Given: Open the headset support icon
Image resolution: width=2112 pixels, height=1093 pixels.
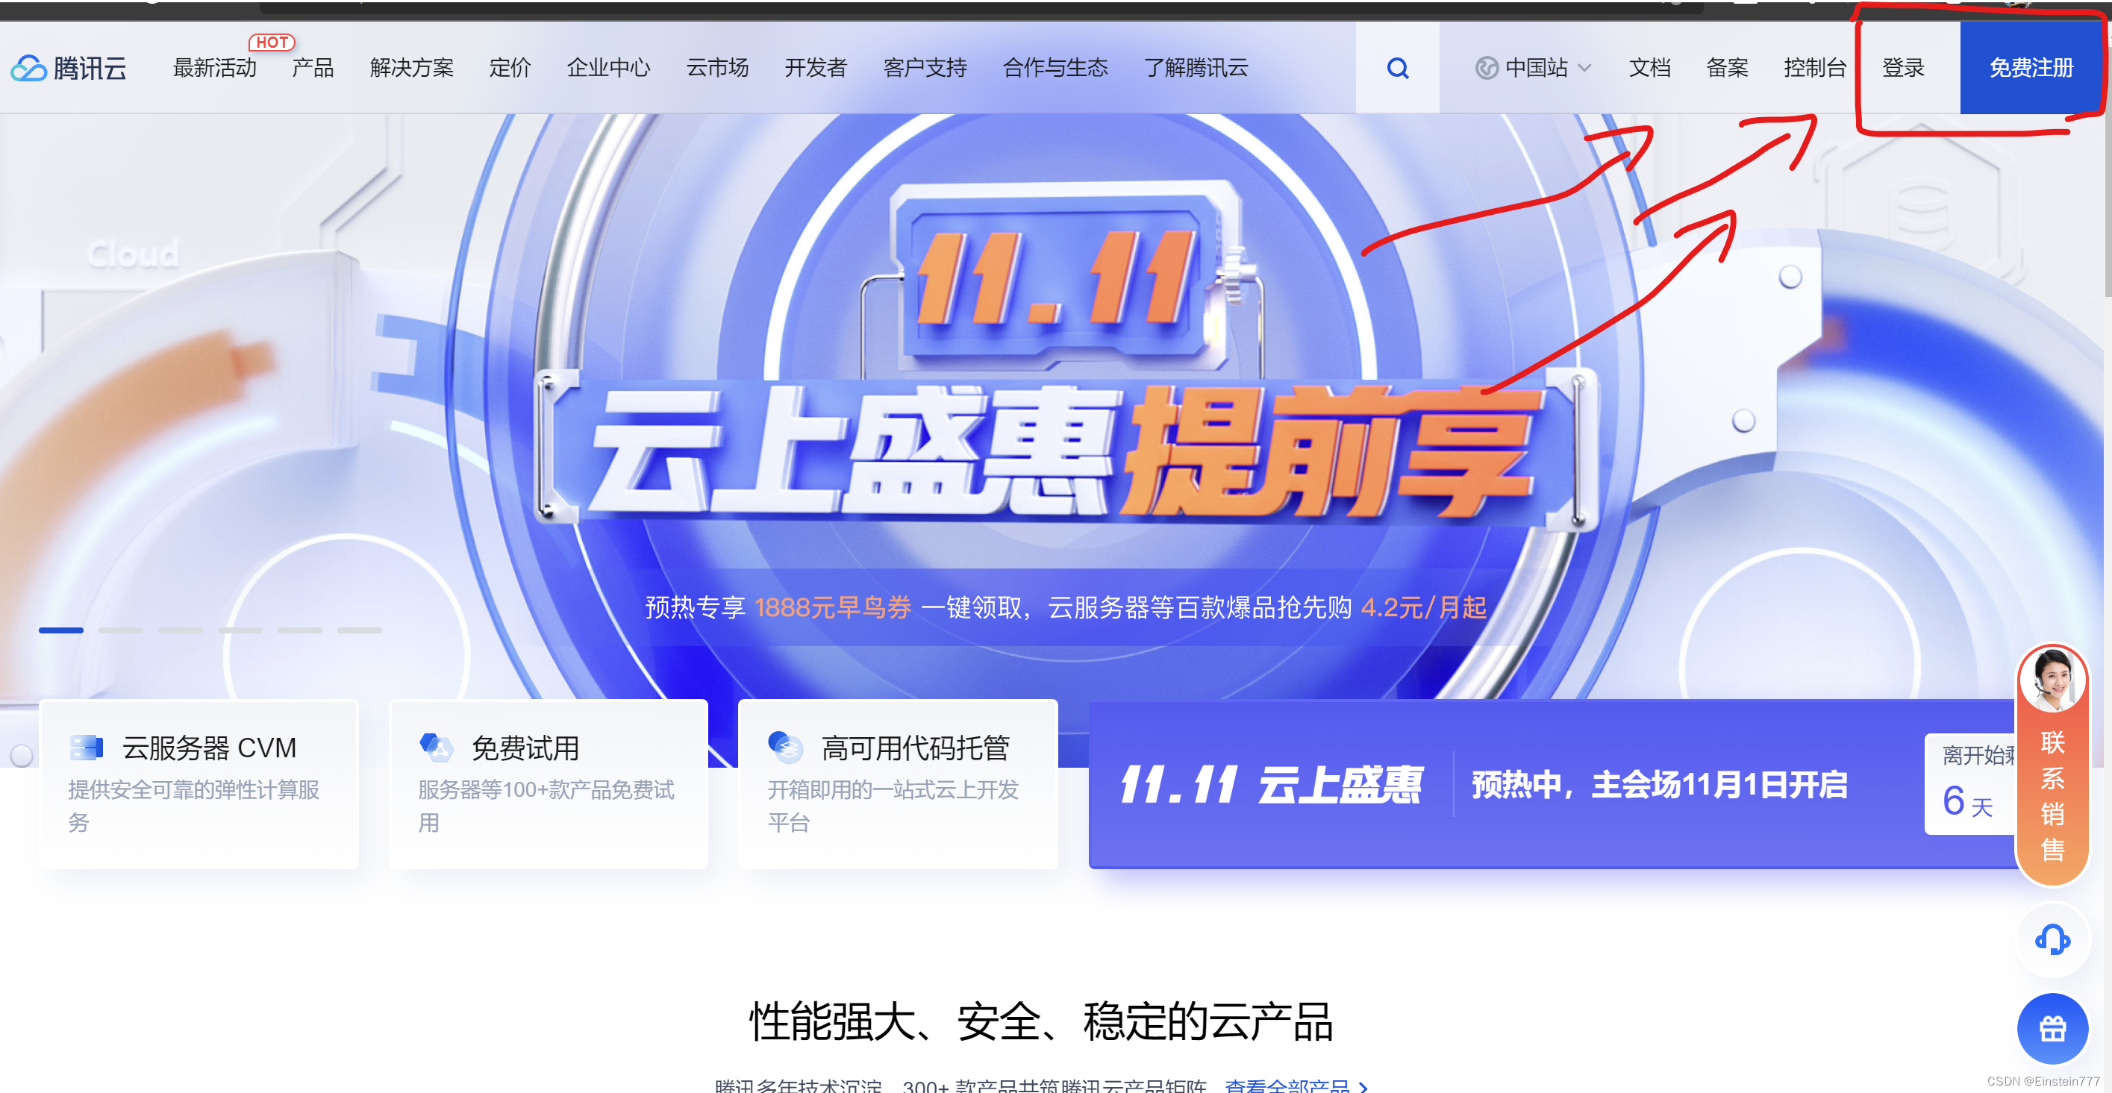Looking at the screenshot, I should (x=2052, y=939).
